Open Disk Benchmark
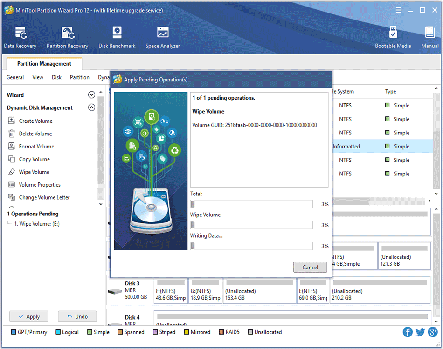 pyautogui.click(x=117, y=38)
